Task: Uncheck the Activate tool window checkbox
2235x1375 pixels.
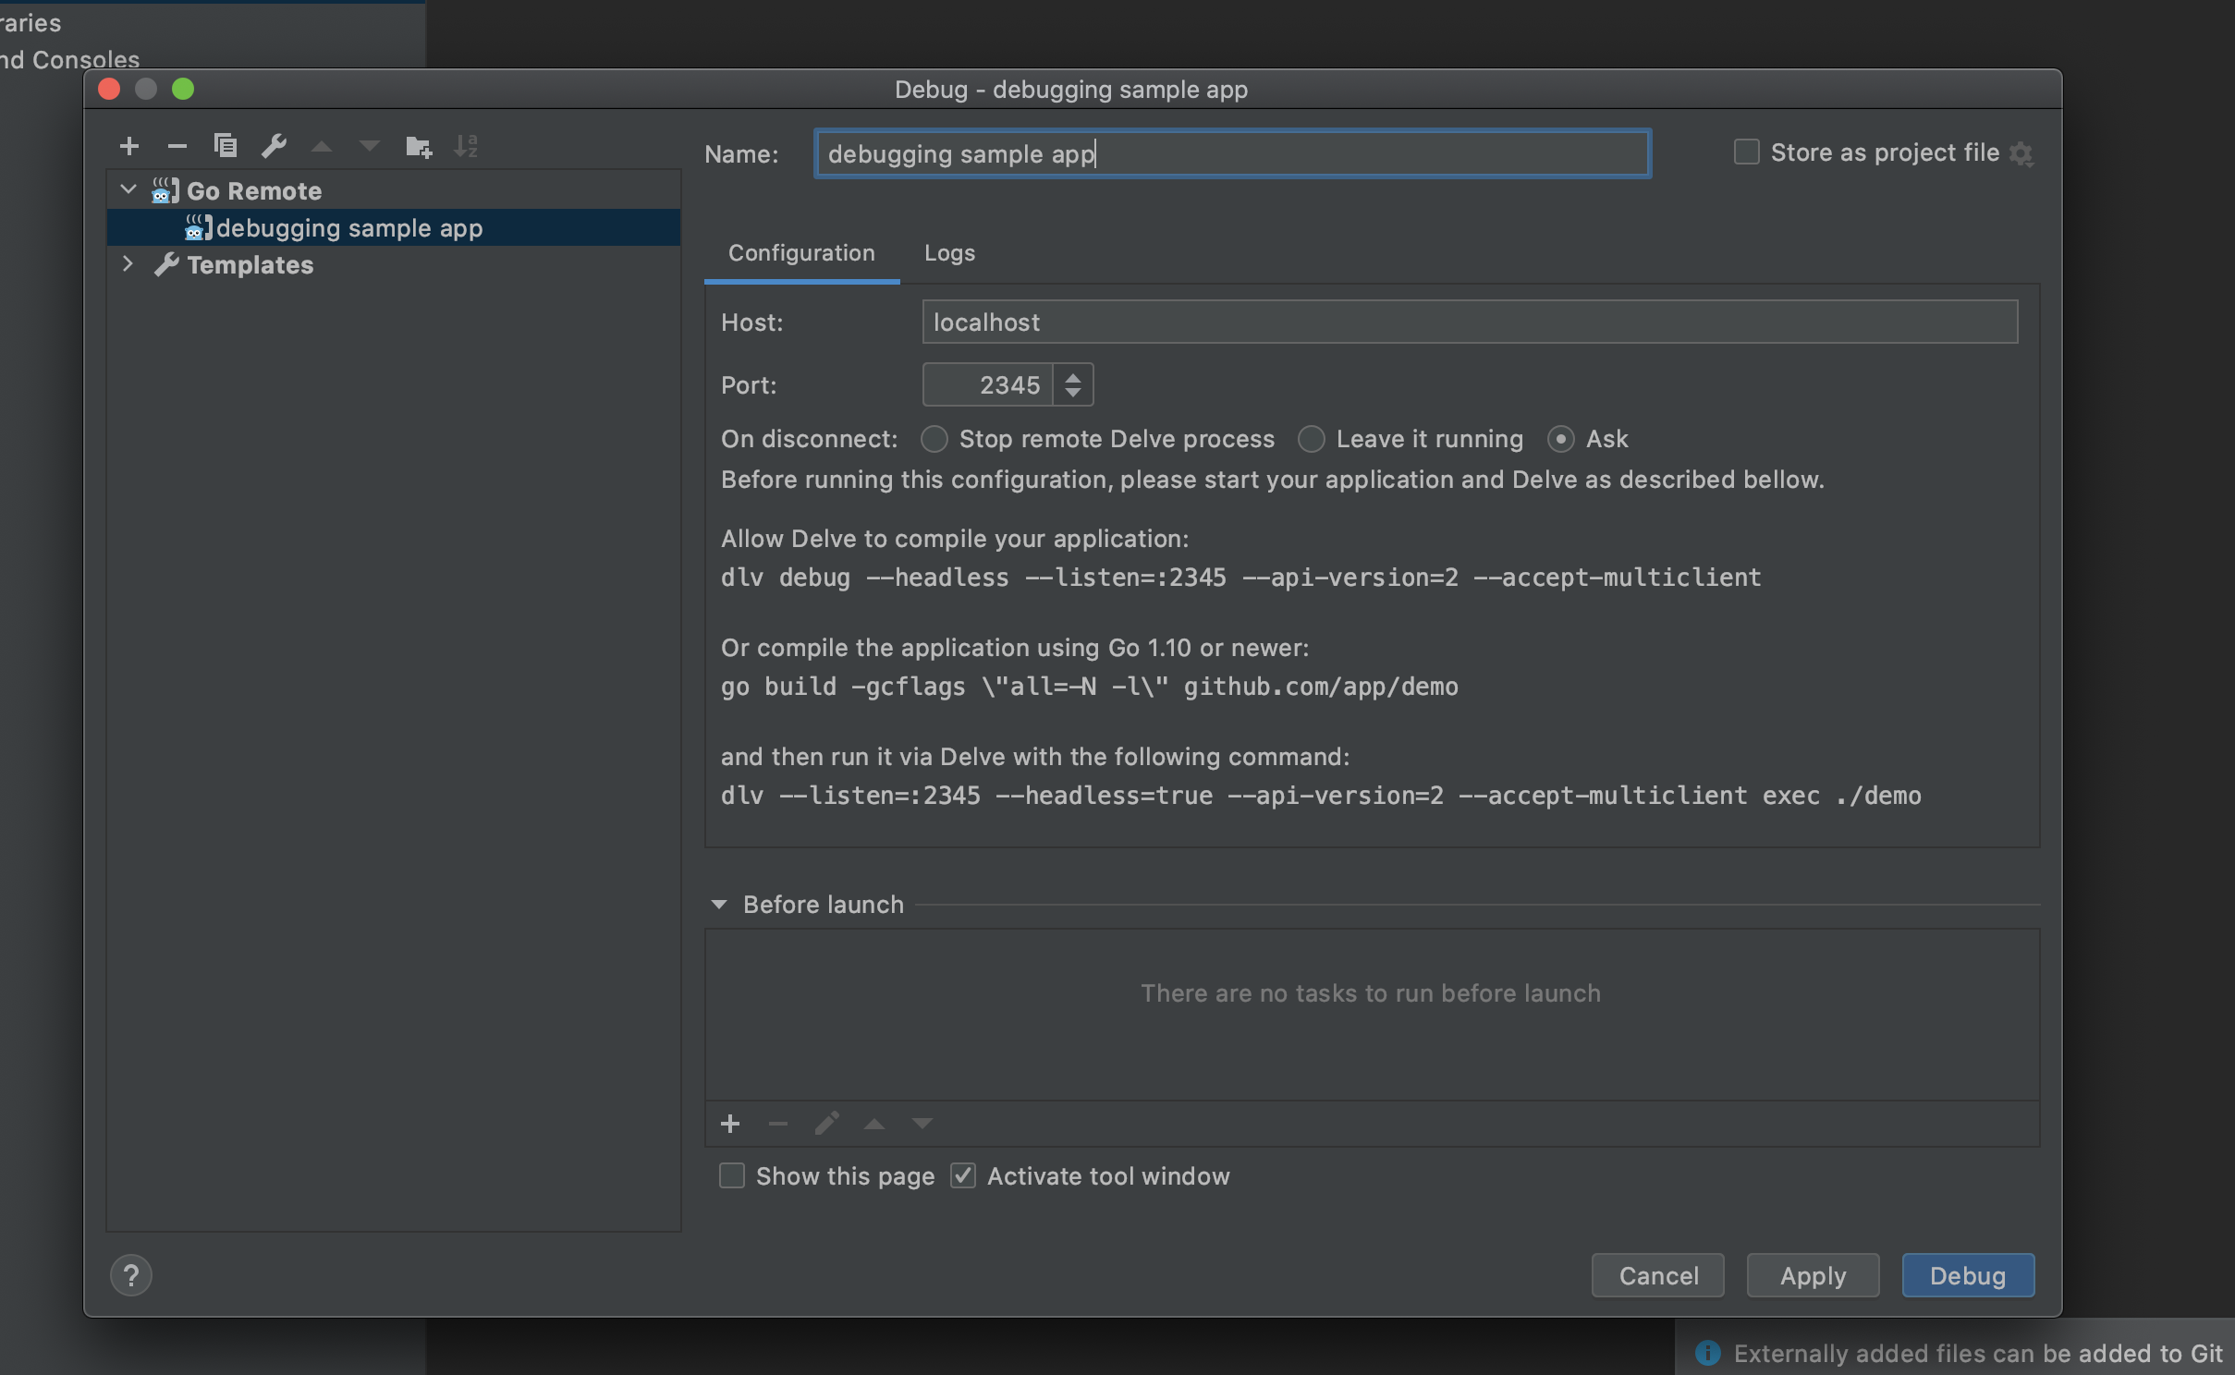Action: (963, 1175)
